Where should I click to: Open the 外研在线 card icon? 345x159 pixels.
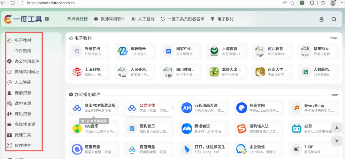coord(77,51)
